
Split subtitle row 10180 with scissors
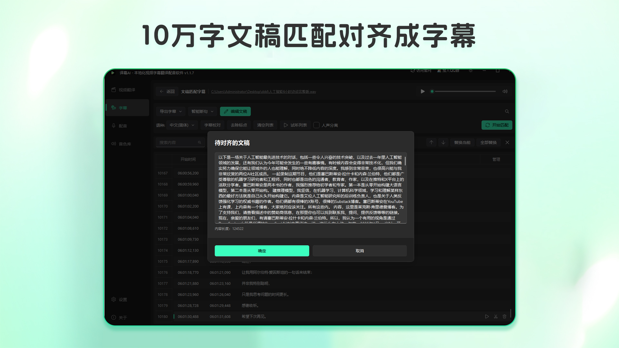(496, 317)
